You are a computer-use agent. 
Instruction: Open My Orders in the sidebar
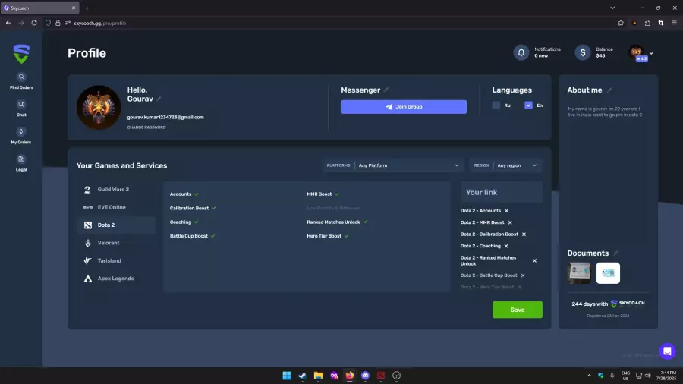point(21,132)
